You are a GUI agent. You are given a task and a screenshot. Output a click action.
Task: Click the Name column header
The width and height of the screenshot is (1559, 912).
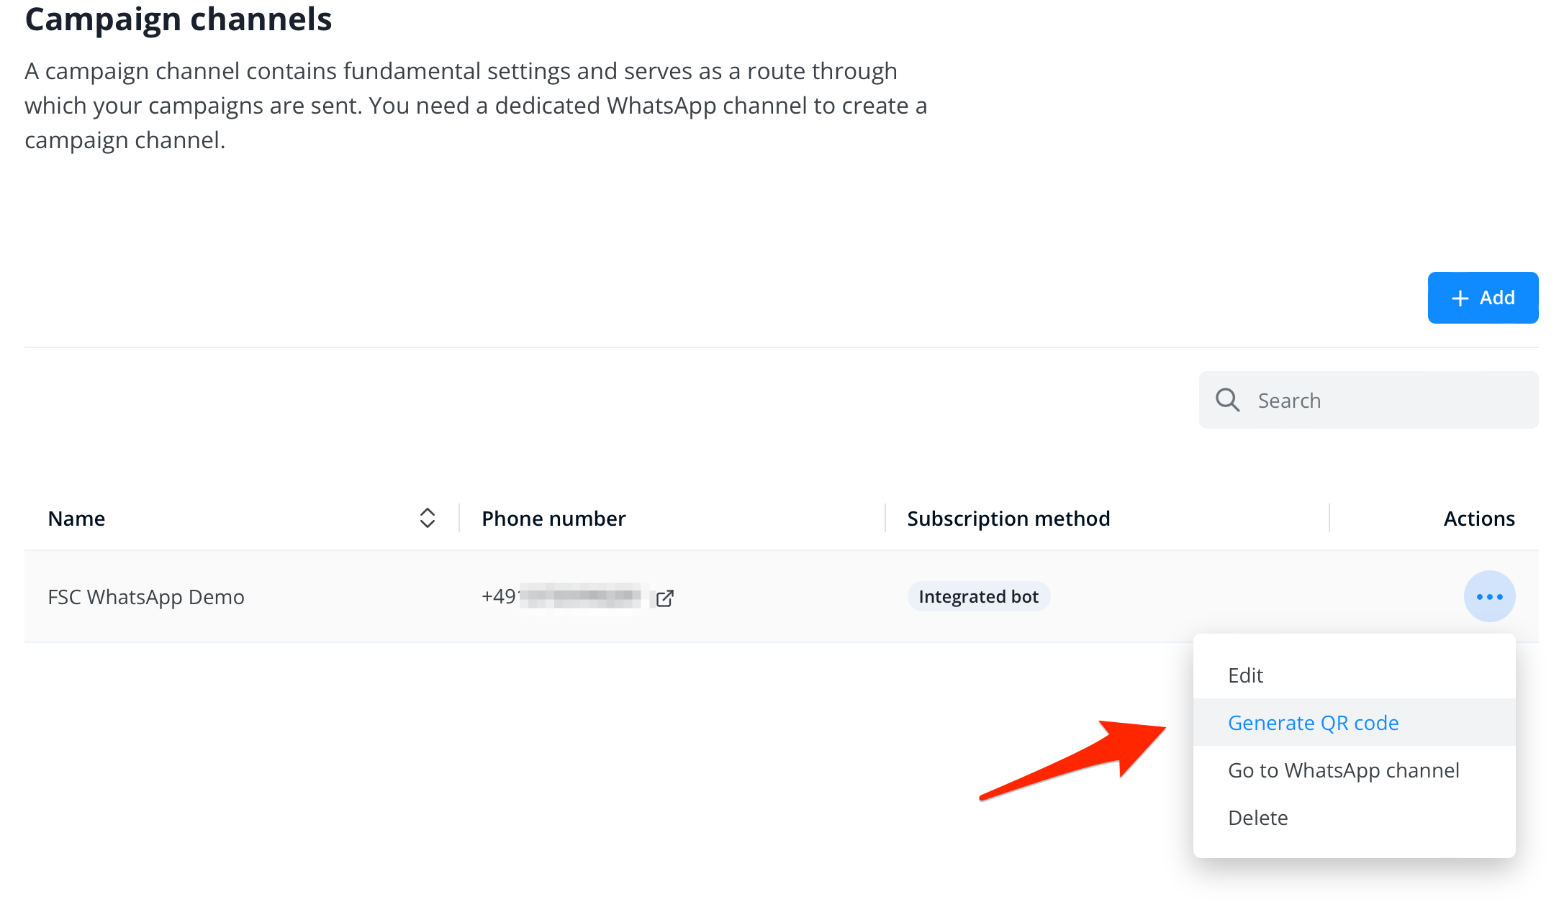tap(76, 519)
